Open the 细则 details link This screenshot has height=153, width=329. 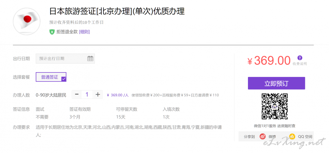[85, 32]
